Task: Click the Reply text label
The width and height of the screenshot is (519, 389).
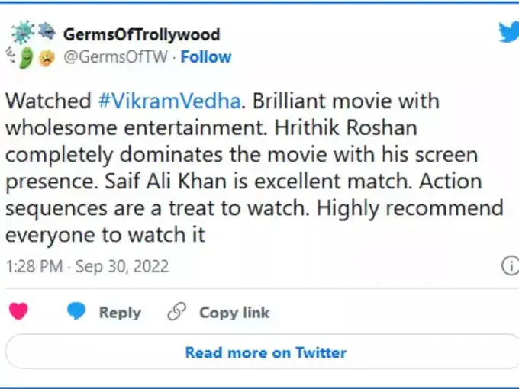Action: coord(120,312)
